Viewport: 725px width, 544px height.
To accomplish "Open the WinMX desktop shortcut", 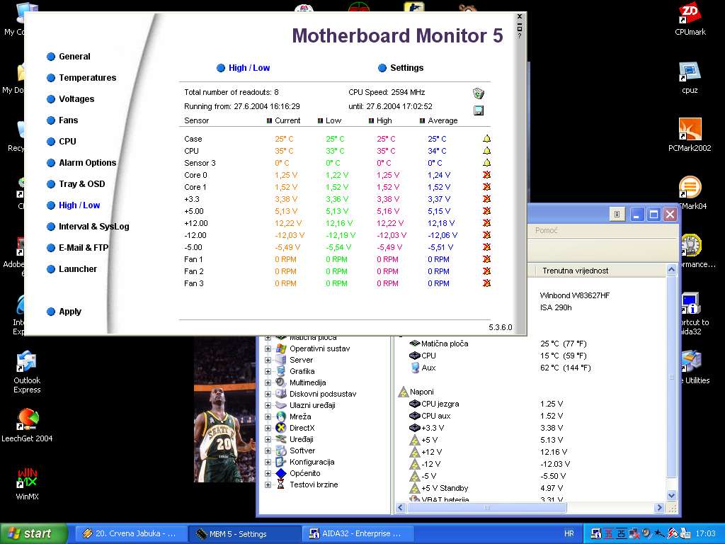I will [28, 484].
